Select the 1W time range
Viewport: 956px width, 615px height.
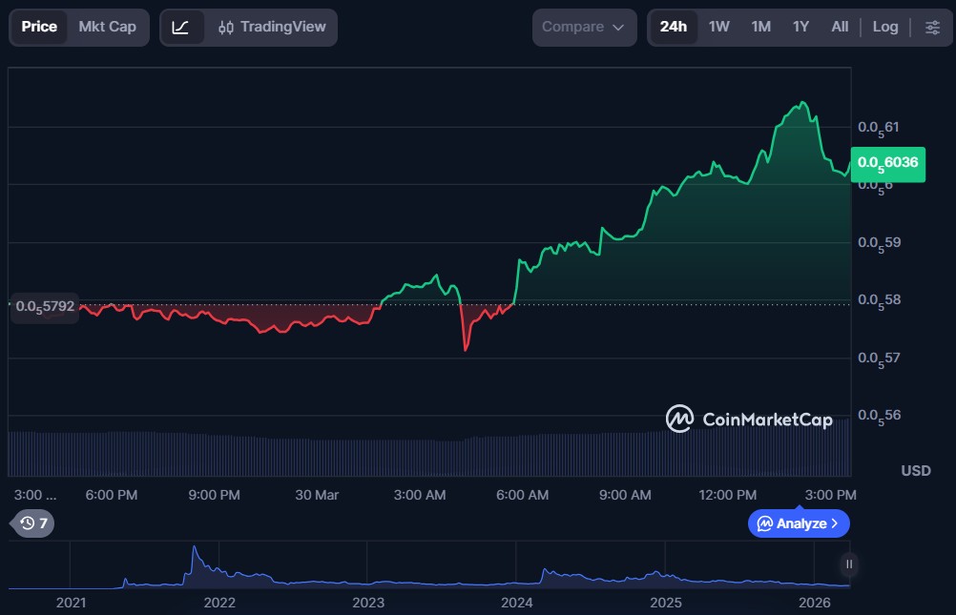tap(718, 27)
